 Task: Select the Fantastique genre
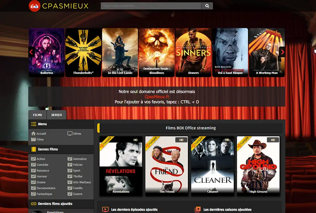pyautogui.click(x=44, y=194)
